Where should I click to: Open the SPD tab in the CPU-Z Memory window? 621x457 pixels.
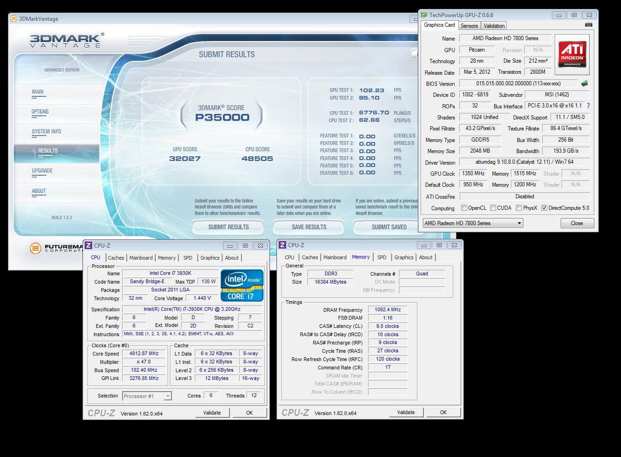pos(381,257)
